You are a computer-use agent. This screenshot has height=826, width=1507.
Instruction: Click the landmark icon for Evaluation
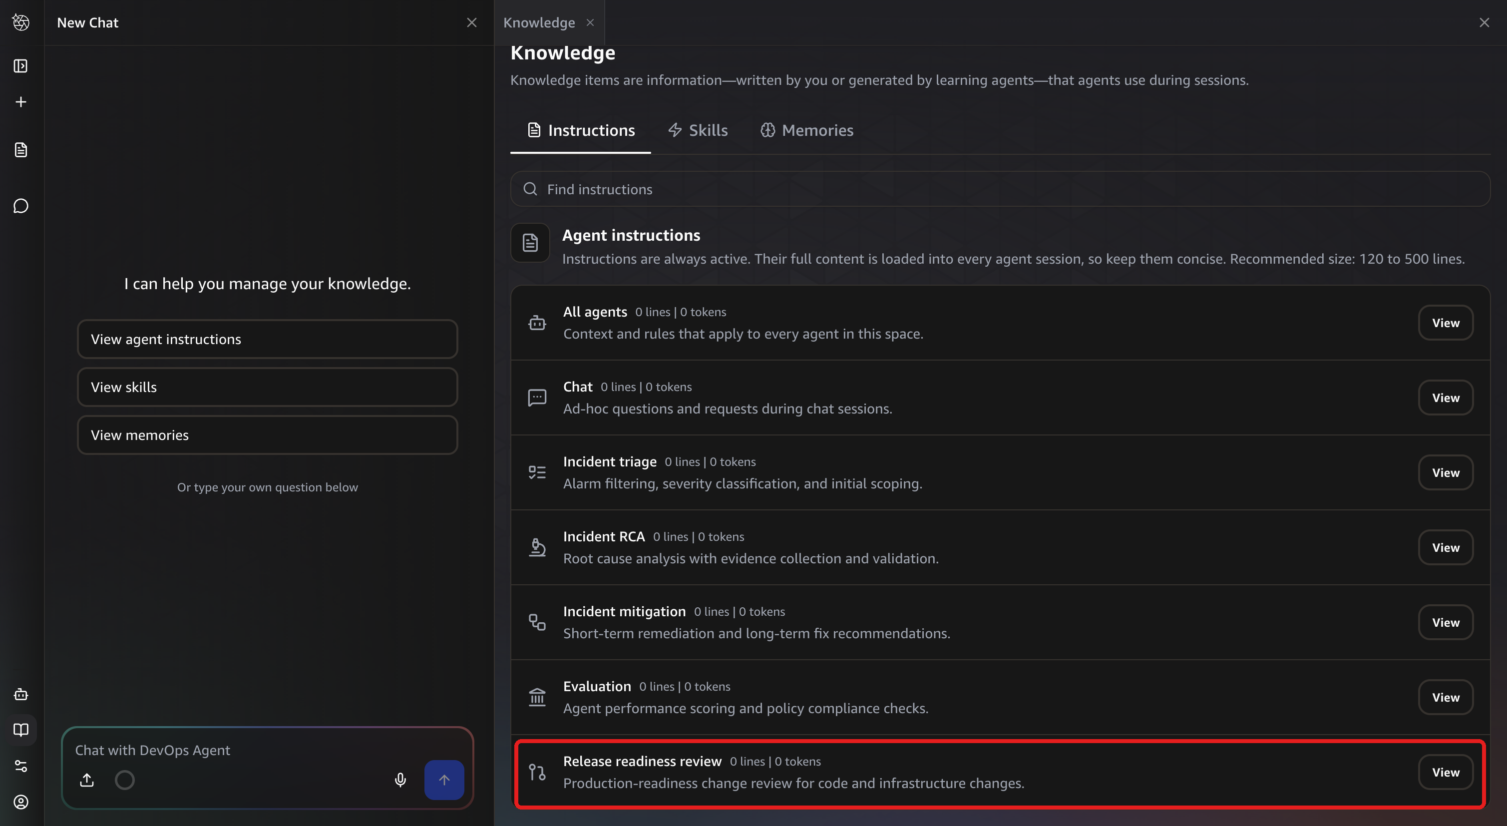click(537, 697)
